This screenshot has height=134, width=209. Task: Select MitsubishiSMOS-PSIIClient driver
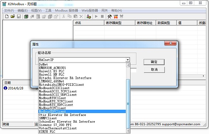[x=82, y=85]
